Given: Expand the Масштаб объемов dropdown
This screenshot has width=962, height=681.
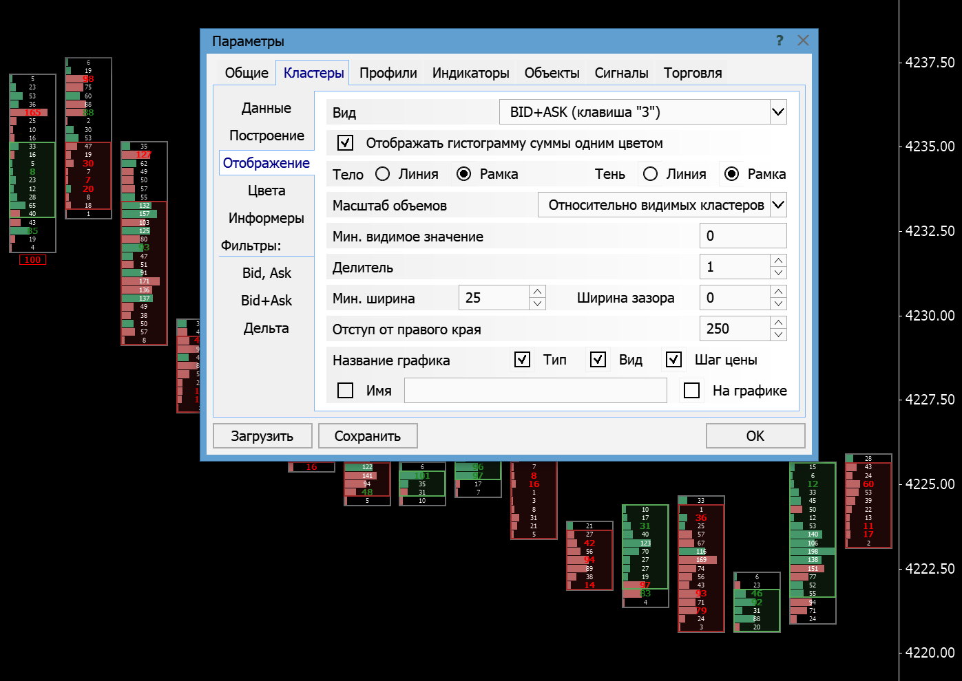Looking at the screenshot, I should point(778,205).
